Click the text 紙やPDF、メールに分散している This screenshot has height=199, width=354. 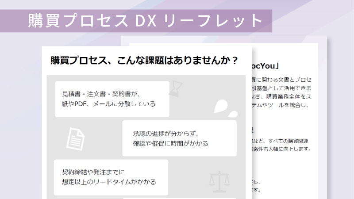click(x=109, y=104)
